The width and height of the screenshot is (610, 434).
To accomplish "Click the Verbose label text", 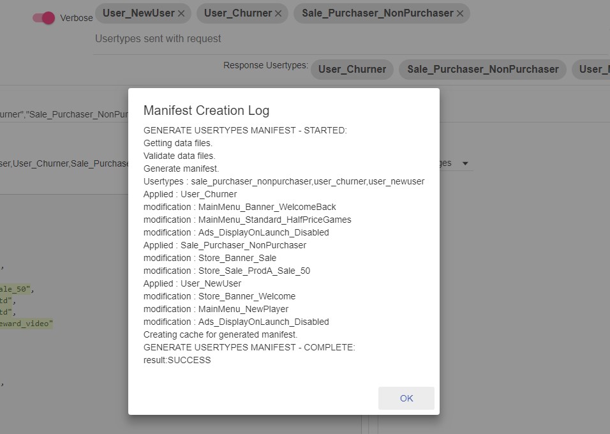I will tap(76, 18).
